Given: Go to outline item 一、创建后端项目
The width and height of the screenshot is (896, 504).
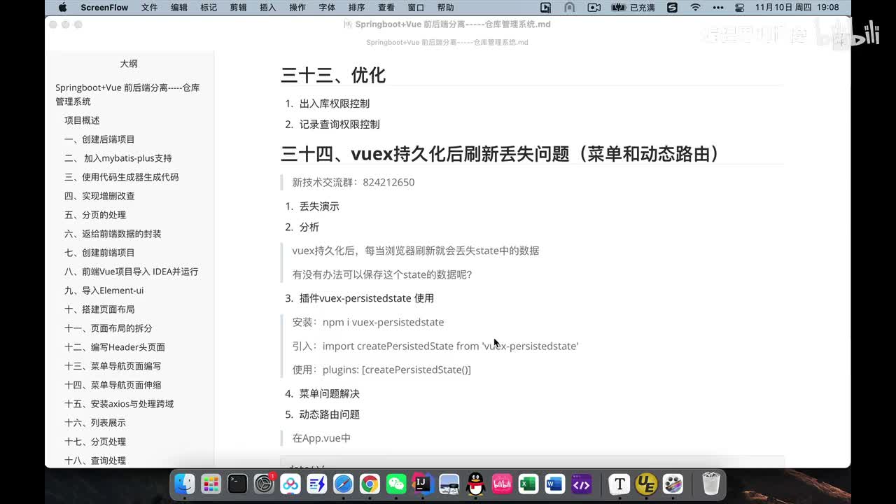Looking at the screenshot, I should (x=99, y=139).
